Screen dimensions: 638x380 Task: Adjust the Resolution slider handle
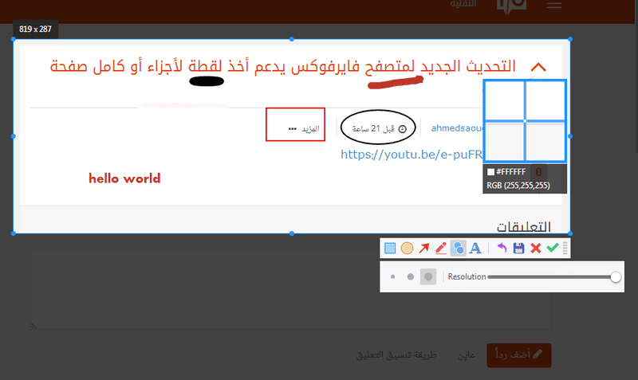[616, 276]
